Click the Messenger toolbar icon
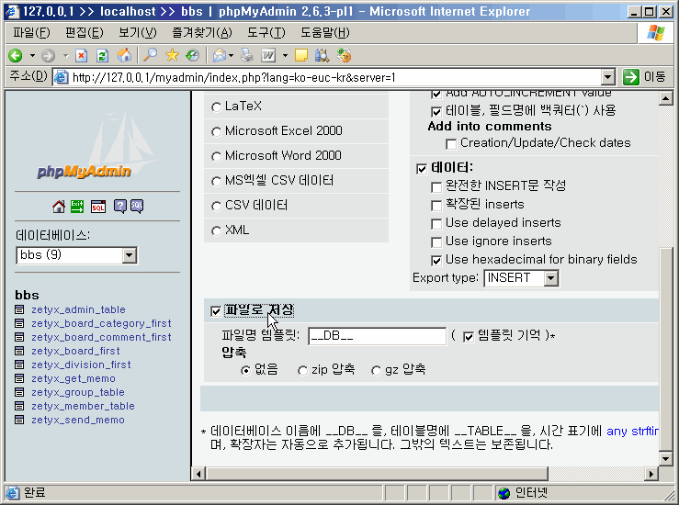The image size is (679, 505). [344, 55]
